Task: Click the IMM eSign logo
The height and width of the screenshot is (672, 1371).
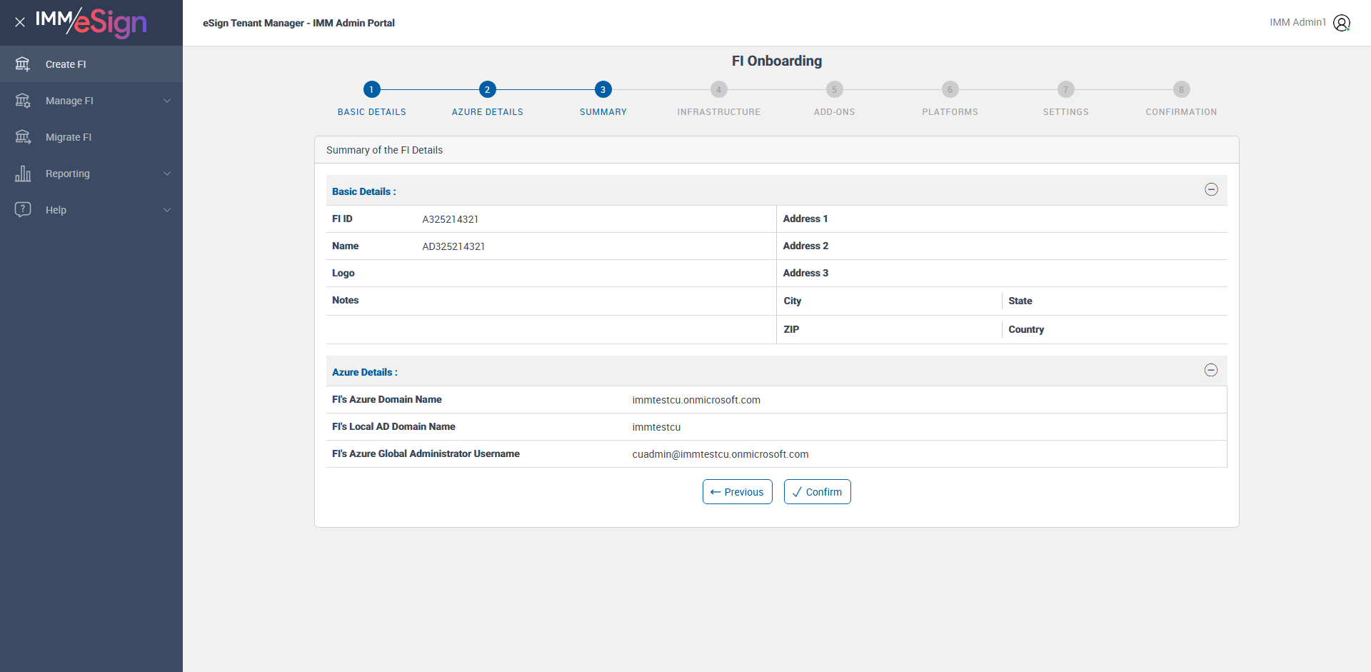Action: point(91,22)
